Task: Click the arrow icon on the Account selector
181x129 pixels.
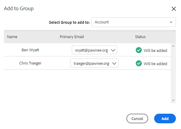Action: pyautogui.click(x=171, y=22)
